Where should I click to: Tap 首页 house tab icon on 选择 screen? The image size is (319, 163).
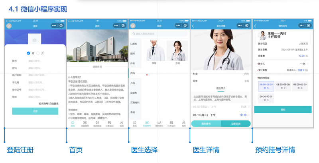pos(135,122)
